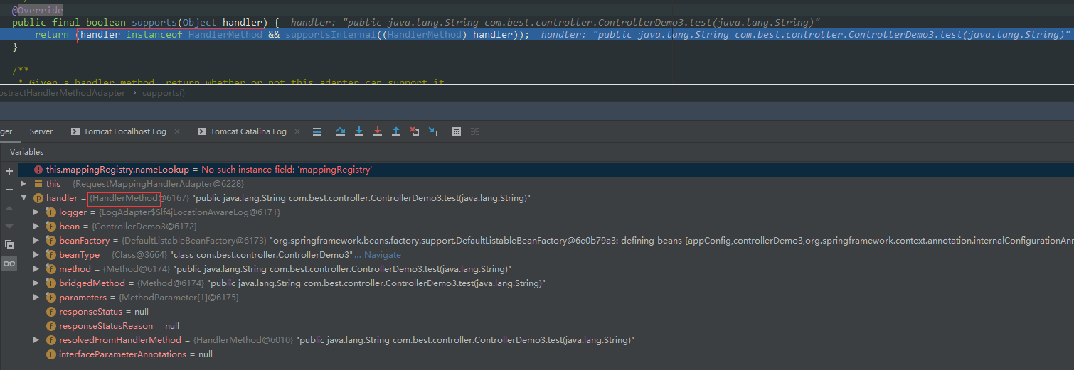
Task: Click the red error icon on nameLookup watch
Action: pyautogui.click(x=38, y=170)
